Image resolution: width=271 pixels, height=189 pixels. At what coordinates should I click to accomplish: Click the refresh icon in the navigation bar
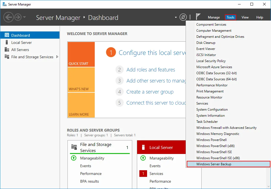click(x=183, y=17)
